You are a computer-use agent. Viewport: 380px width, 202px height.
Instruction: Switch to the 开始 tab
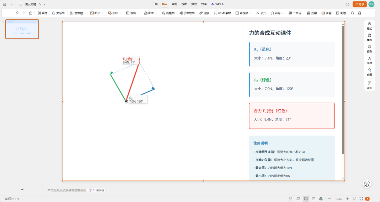coord(154,4)
